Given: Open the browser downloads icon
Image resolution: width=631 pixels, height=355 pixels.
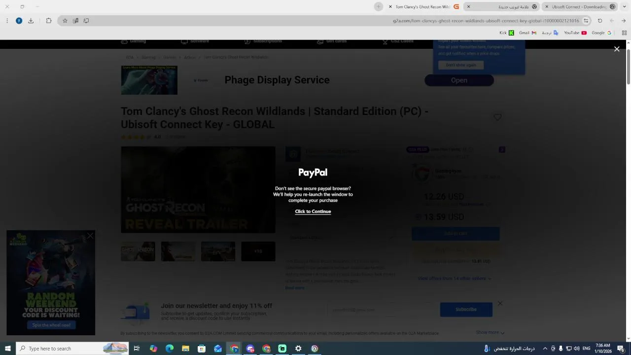Looking at the screenshot, I should point(31,21).
